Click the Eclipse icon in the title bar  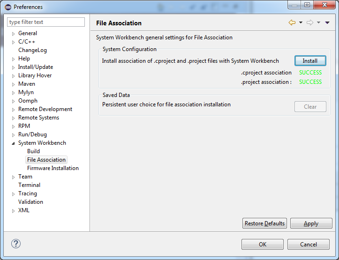[x=8, y=7]
